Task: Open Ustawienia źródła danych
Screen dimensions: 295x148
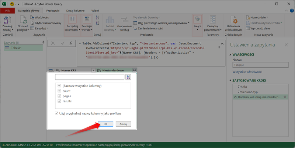Action: coord(233,24)
